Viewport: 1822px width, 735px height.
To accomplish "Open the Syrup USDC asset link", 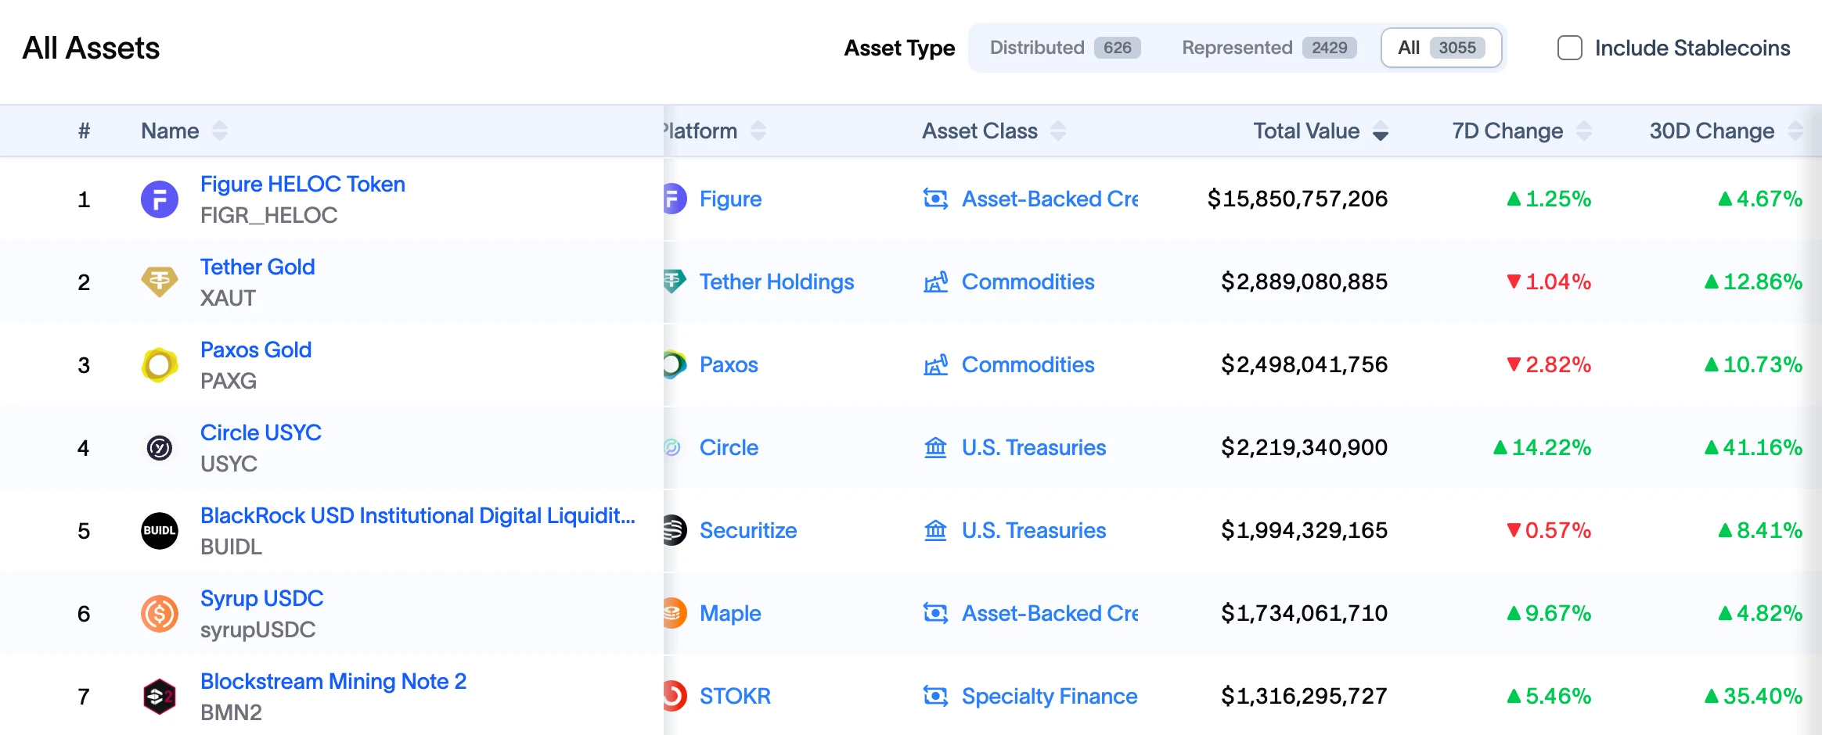I will coord(262,598).
